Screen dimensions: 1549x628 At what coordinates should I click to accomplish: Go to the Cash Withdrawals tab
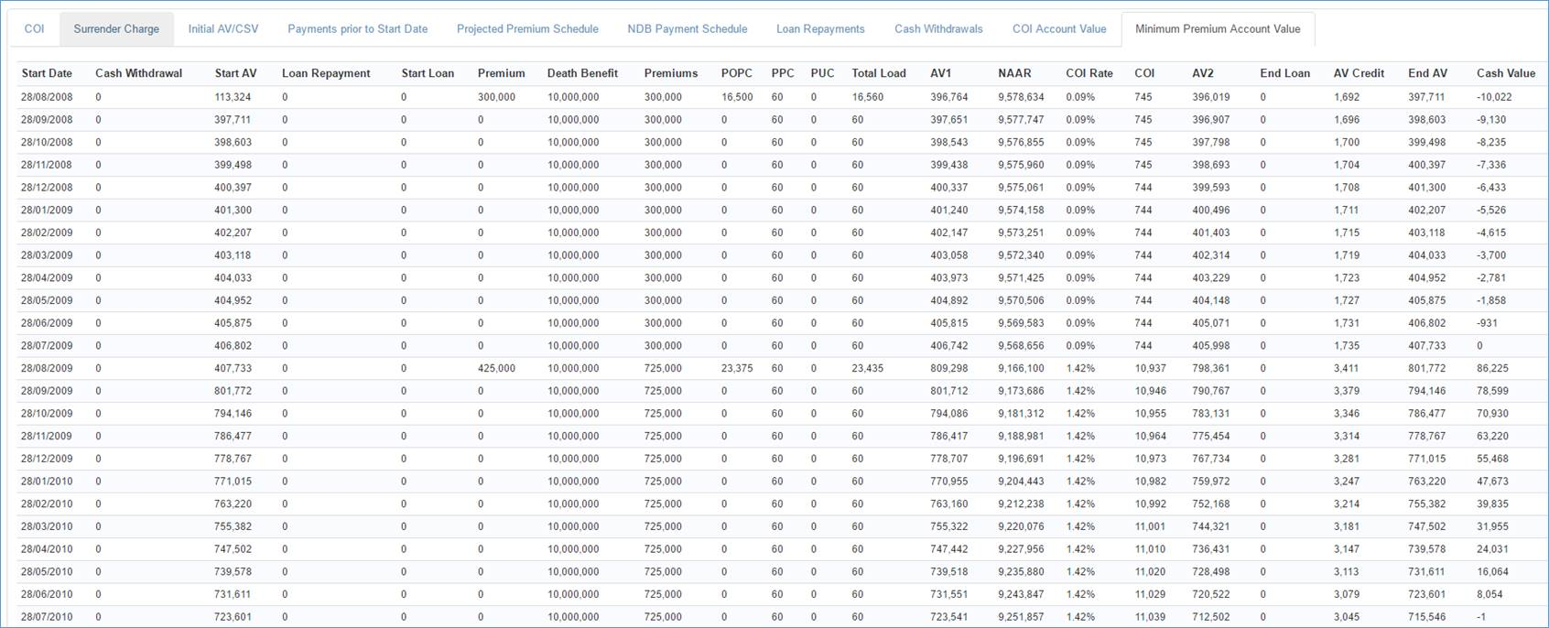938,29
